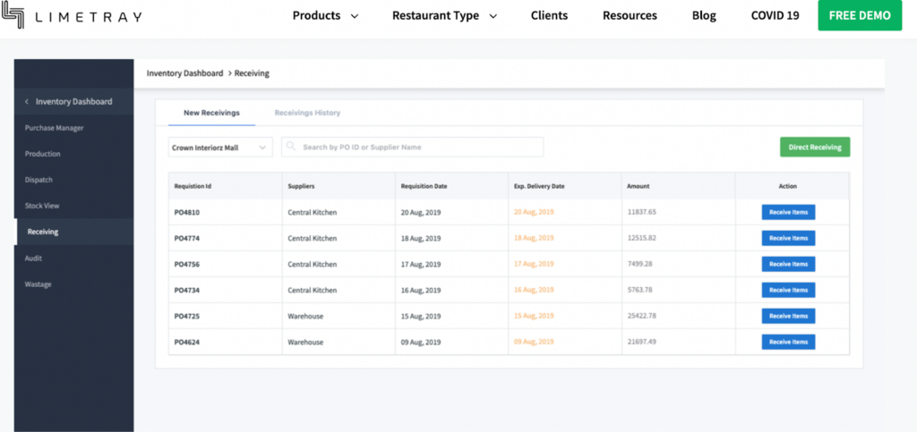The image size is (917, 432).
Task: Open the COVID 19 page
Action: tap(775, 16)
